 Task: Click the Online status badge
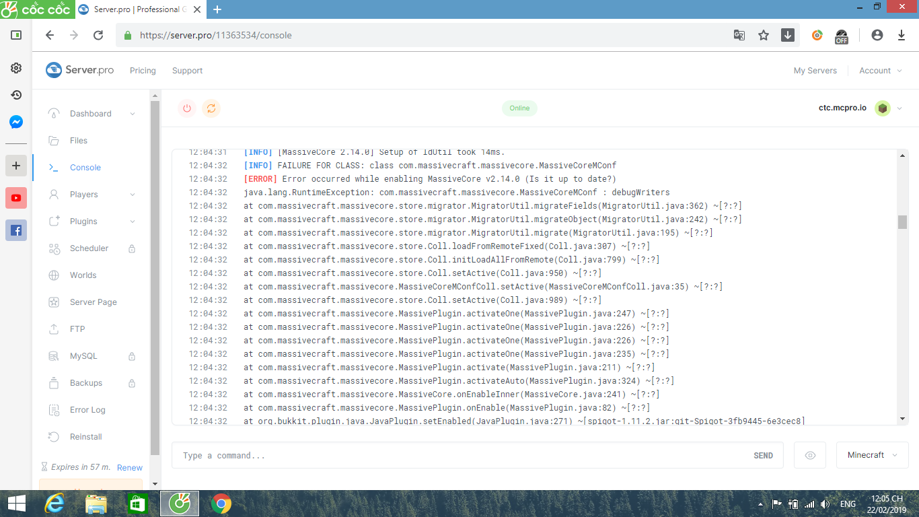pyautogui.click(x=519, y=108)
